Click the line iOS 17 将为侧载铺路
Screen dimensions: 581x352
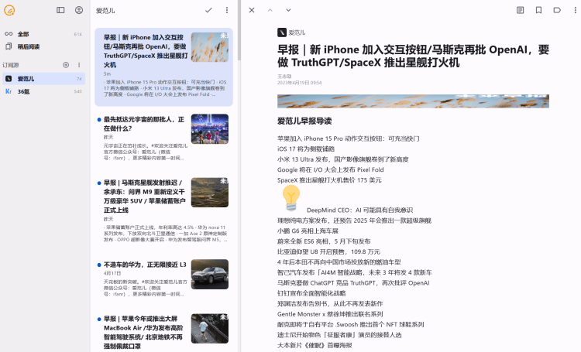click(x=306, y=149)
